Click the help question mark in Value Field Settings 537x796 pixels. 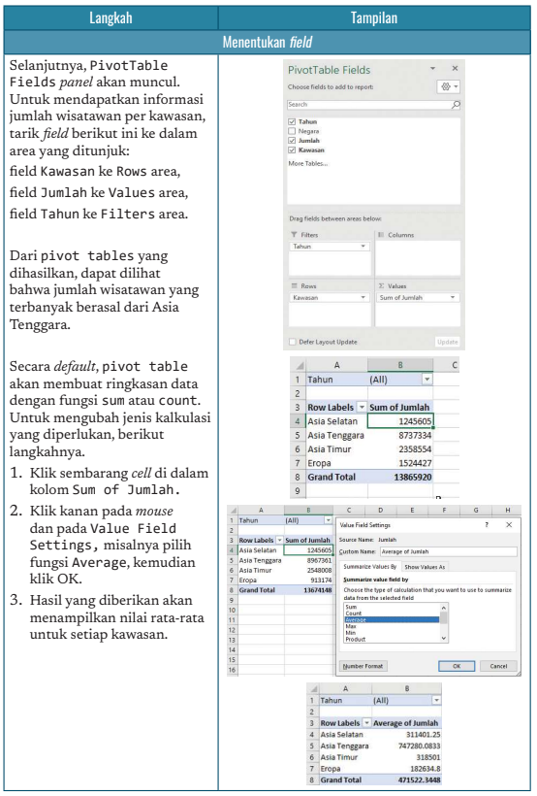[x=487, y=524]
